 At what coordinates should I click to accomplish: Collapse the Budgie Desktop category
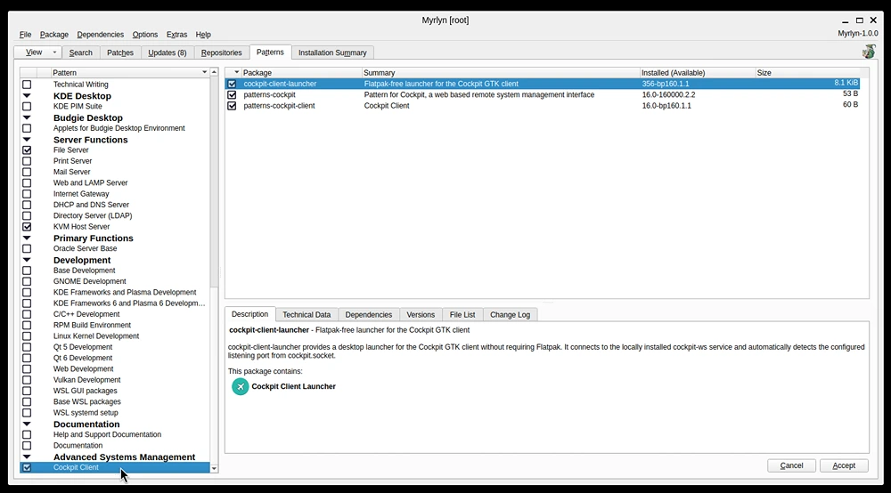pos(27,117)
